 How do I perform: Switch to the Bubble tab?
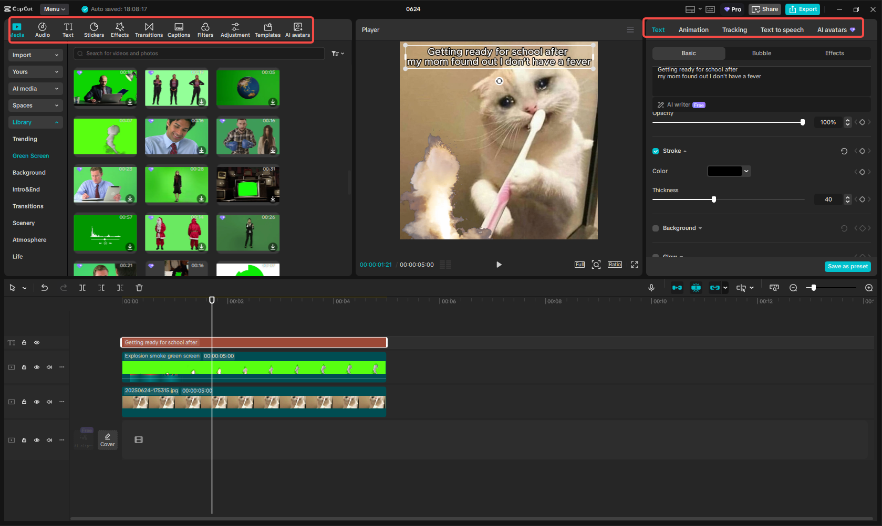[x=761, y=53]
